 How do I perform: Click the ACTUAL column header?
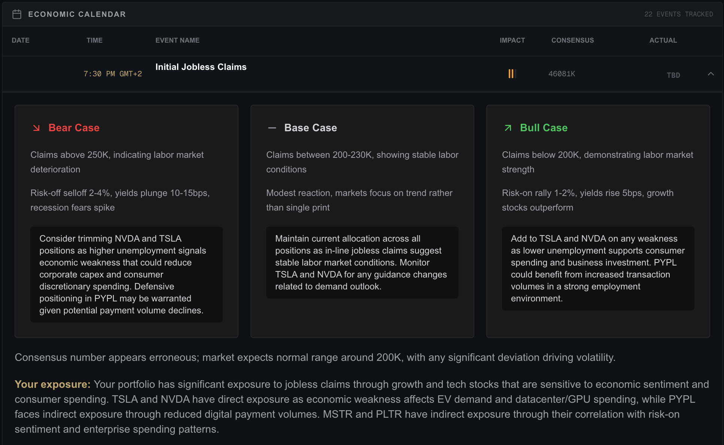[x=663, y=40]
